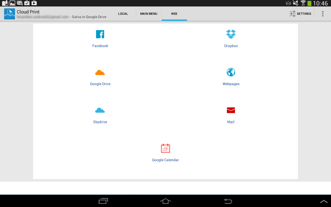The image size is (331, 207).
Task: Click the Salva in Google Drive account text
Action: (x=61, y=17)
